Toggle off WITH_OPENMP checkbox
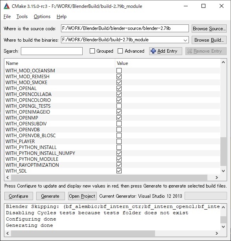Screen dimensions: 231x241 119,118
